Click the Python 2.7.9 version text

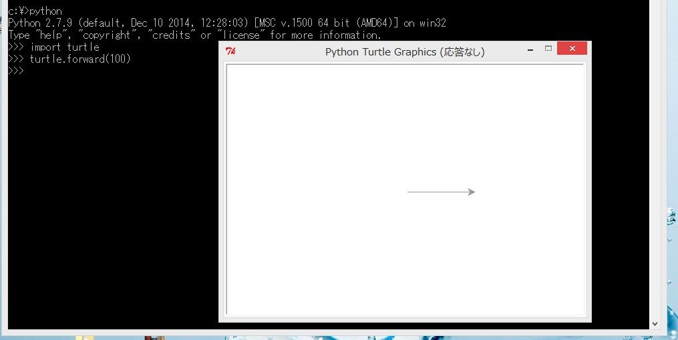click(41, 23)
